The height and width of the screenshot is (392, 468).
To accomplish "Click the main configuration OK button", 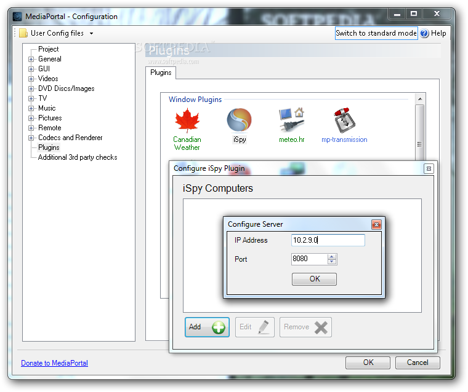I will click(x=368, y=363).
